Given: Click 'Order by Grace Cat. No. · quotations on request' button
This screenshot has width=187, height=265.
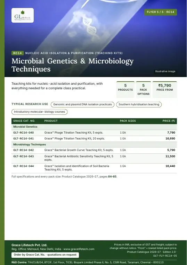Looking at the screenshot, I should pos(45,255).
